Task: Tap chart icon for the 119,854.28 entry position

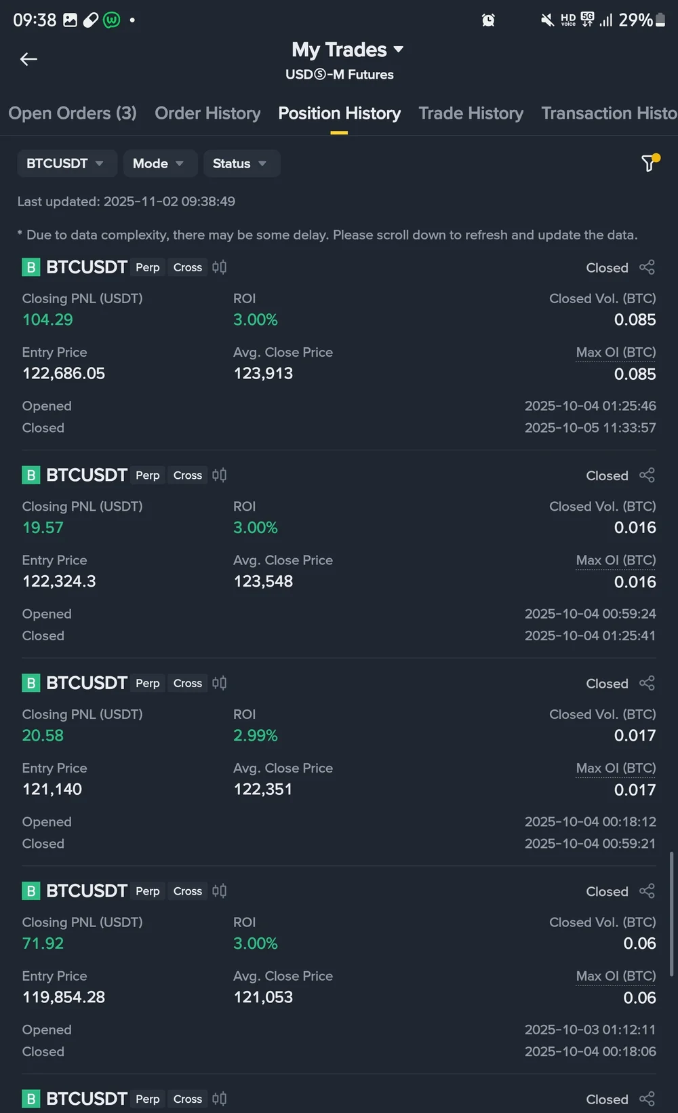Action: (x=219, y=891)
